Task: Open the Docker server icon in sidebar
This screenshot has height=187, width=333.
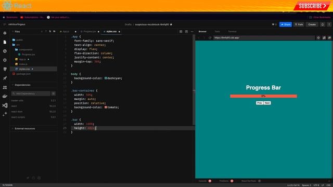Action: pos(5,96)
